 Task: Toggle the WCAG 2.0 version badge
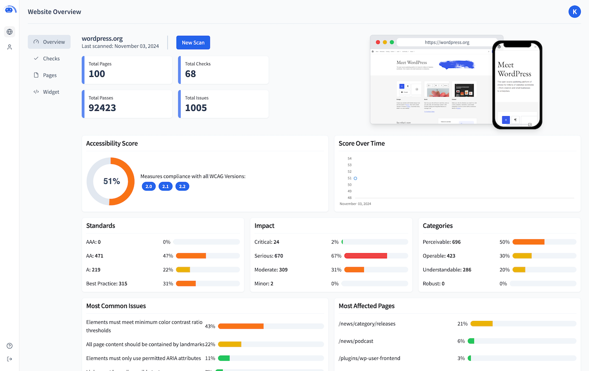click(x=149, y=186)
